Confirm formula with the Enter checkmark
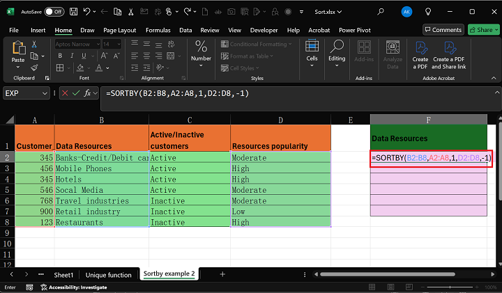The image size is (502, 293). pyautogui.click(x=76, y=93)
